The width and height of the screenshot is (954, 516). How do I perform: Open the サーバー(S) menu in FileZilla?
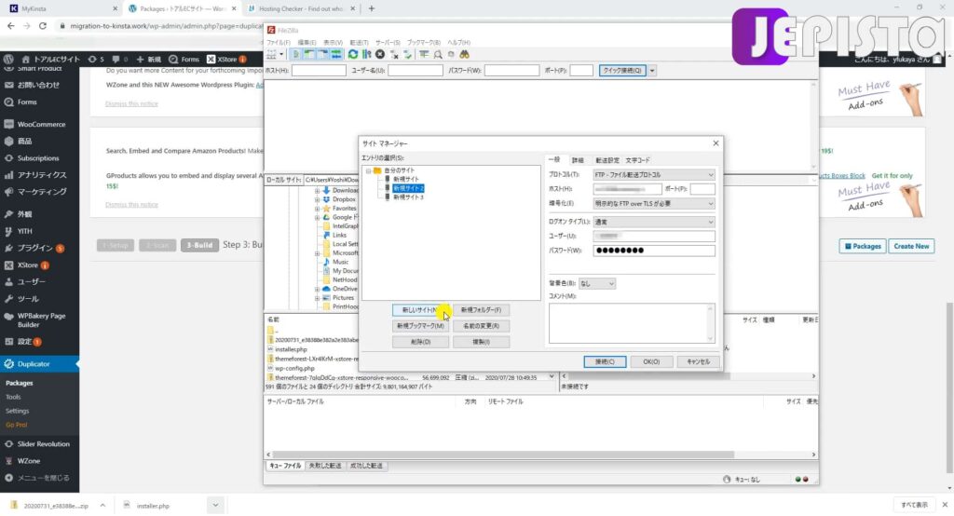[x=388, y=43]
